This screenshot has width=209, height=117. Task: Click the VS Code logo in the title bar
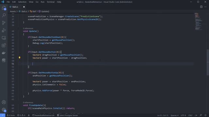(3, 2)
